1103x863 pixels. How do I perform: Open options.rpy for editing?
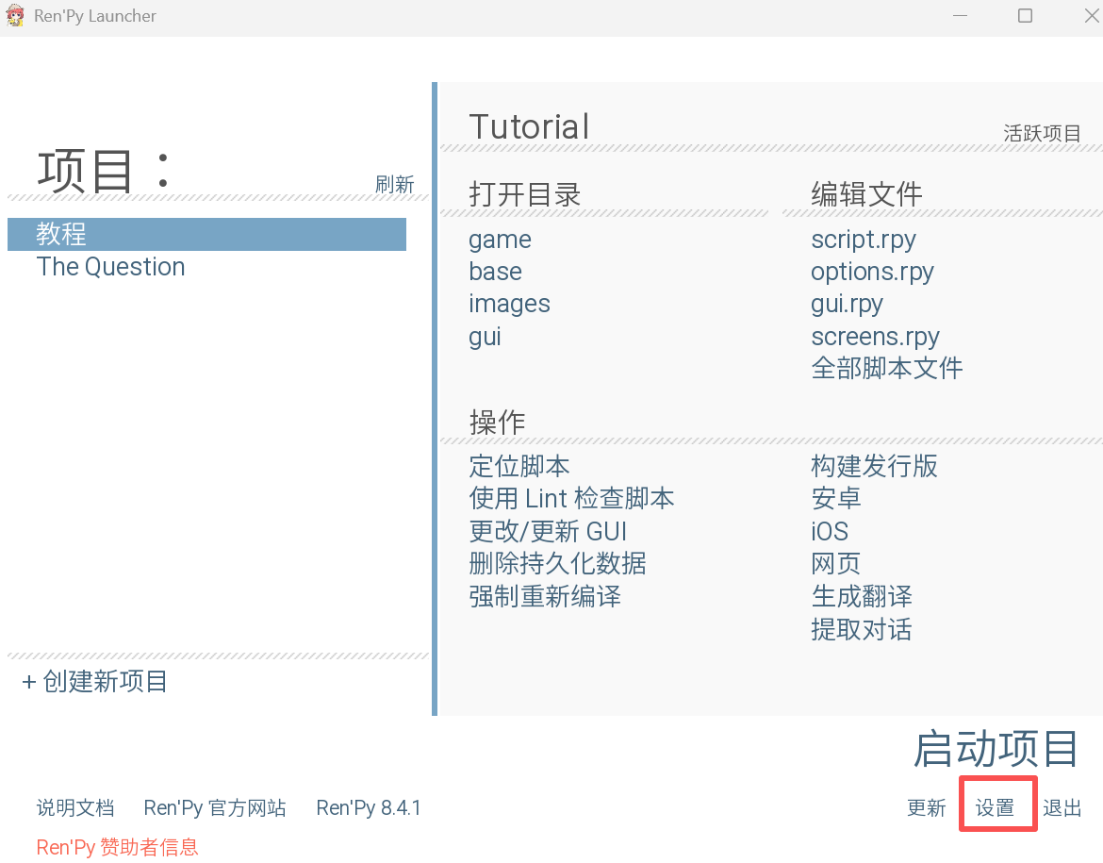[x=872, y=272]
